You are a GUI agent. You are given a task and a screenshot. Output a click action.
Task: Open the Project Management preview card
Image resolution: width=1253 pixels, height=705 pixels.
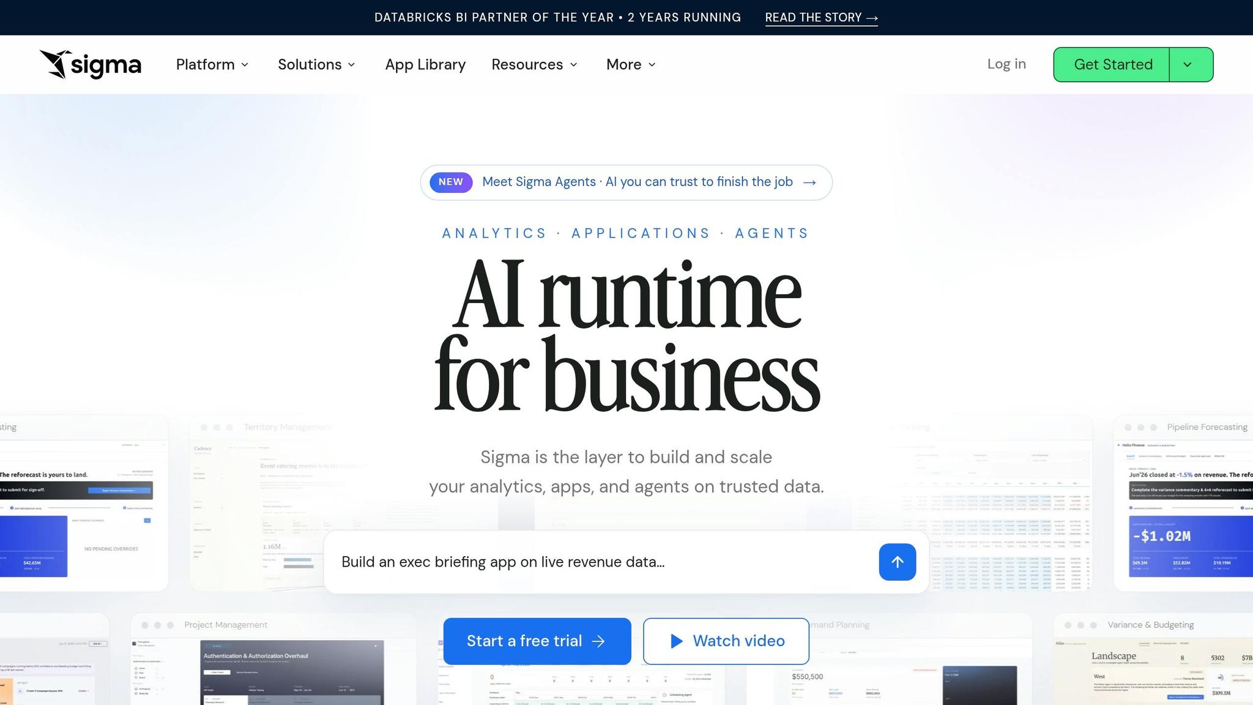273,659
